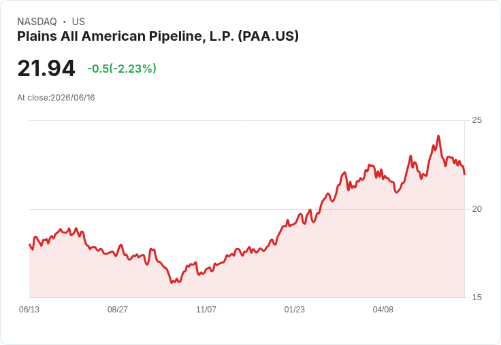Click the 20 horizontal gridline
The width and height of the screenshot is (501, 345).
tap(246, 209)
